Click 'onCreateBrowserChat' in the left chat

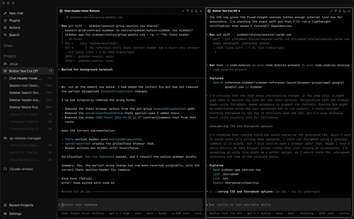tap(125, 139)
